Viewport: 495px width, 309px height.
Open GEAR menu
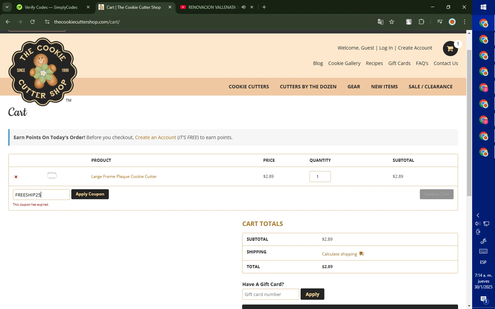pos(354,87)
